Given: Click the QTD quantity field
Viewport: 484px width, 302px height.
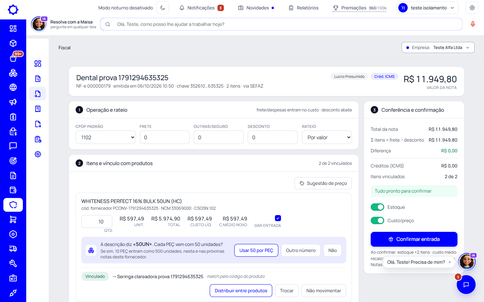Looking at the screenshot, I should coord(97,221).
